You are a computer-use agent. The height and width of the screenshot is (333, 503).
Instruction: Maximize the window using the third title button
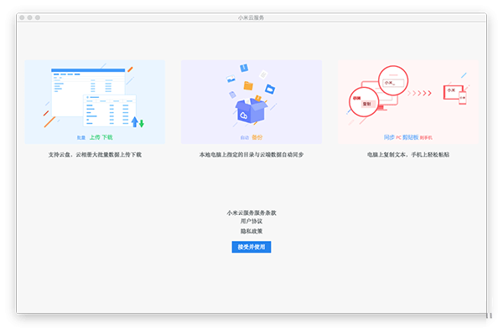(x=38, y=18)
